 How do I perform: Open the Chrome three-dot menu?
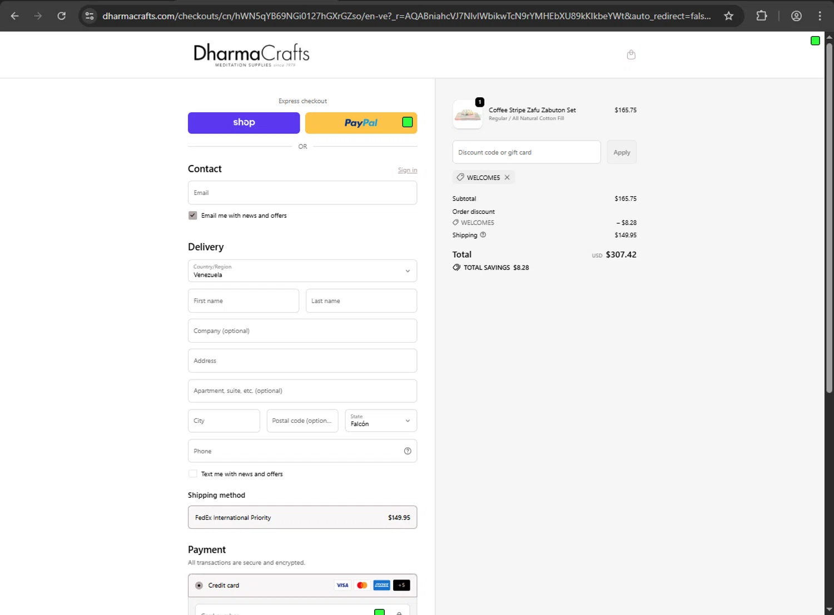pos(820,16)
